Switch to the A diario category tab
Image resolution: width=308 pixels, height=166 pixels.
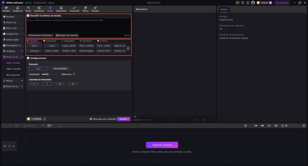(102, 41)
